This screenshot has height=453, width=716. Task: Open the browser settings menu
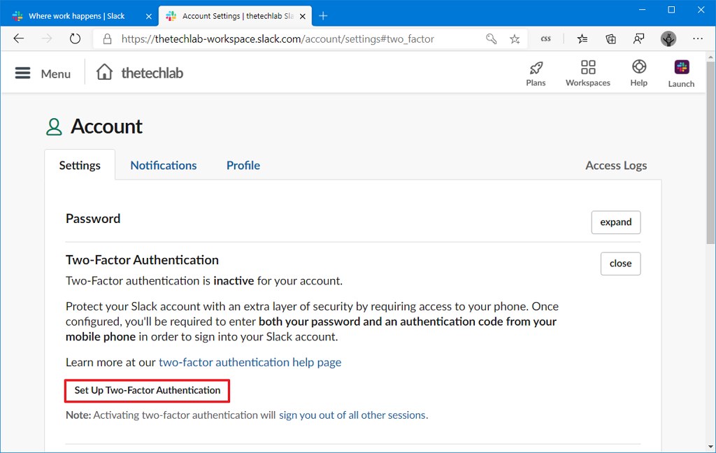pyautogui.click(x=698, y=38)
